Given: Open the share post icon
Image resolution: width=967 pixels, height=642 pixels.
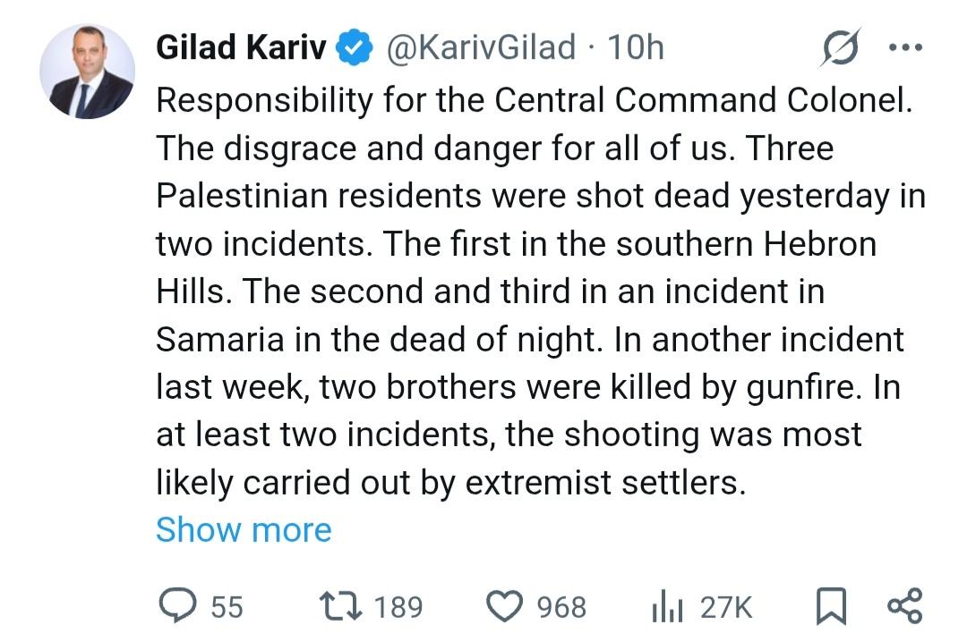Looking at the screenshot, I should coord(903,607).
